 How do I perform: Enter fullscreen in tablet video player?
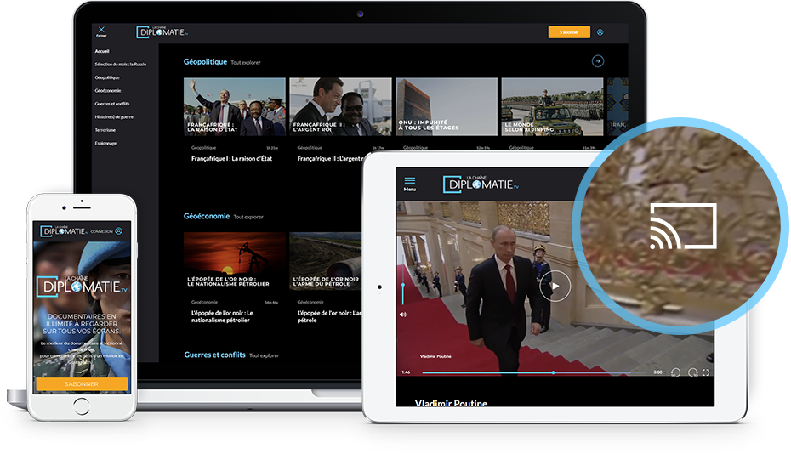pyautogui.click(x=706, y=372)
